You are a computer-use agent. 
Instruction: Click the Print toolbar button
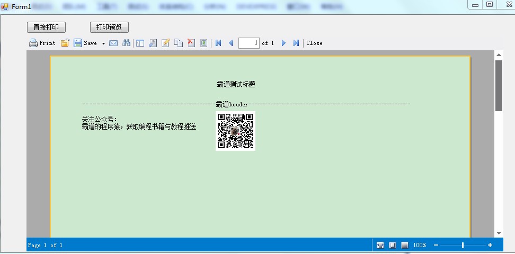[x=42, y=43]
